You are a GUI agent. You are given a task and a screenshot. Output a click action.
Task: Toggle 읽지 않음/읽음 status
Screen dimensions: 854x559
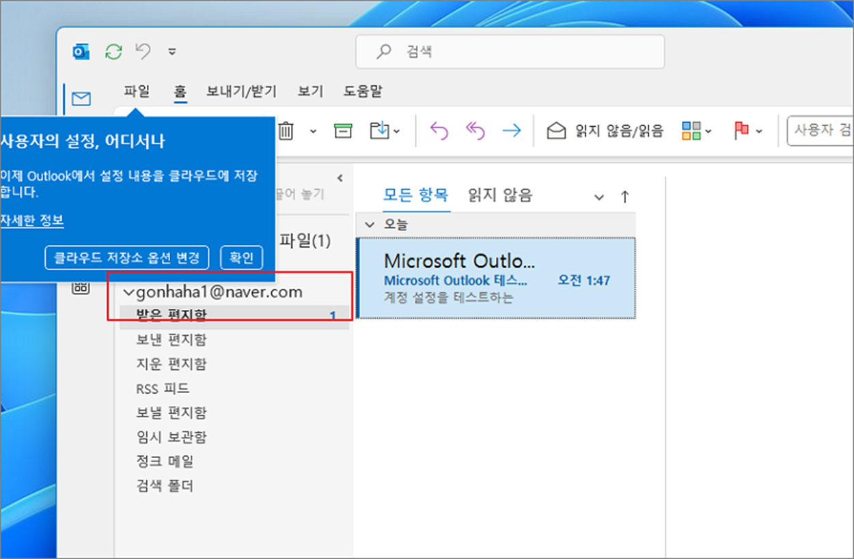605,131
